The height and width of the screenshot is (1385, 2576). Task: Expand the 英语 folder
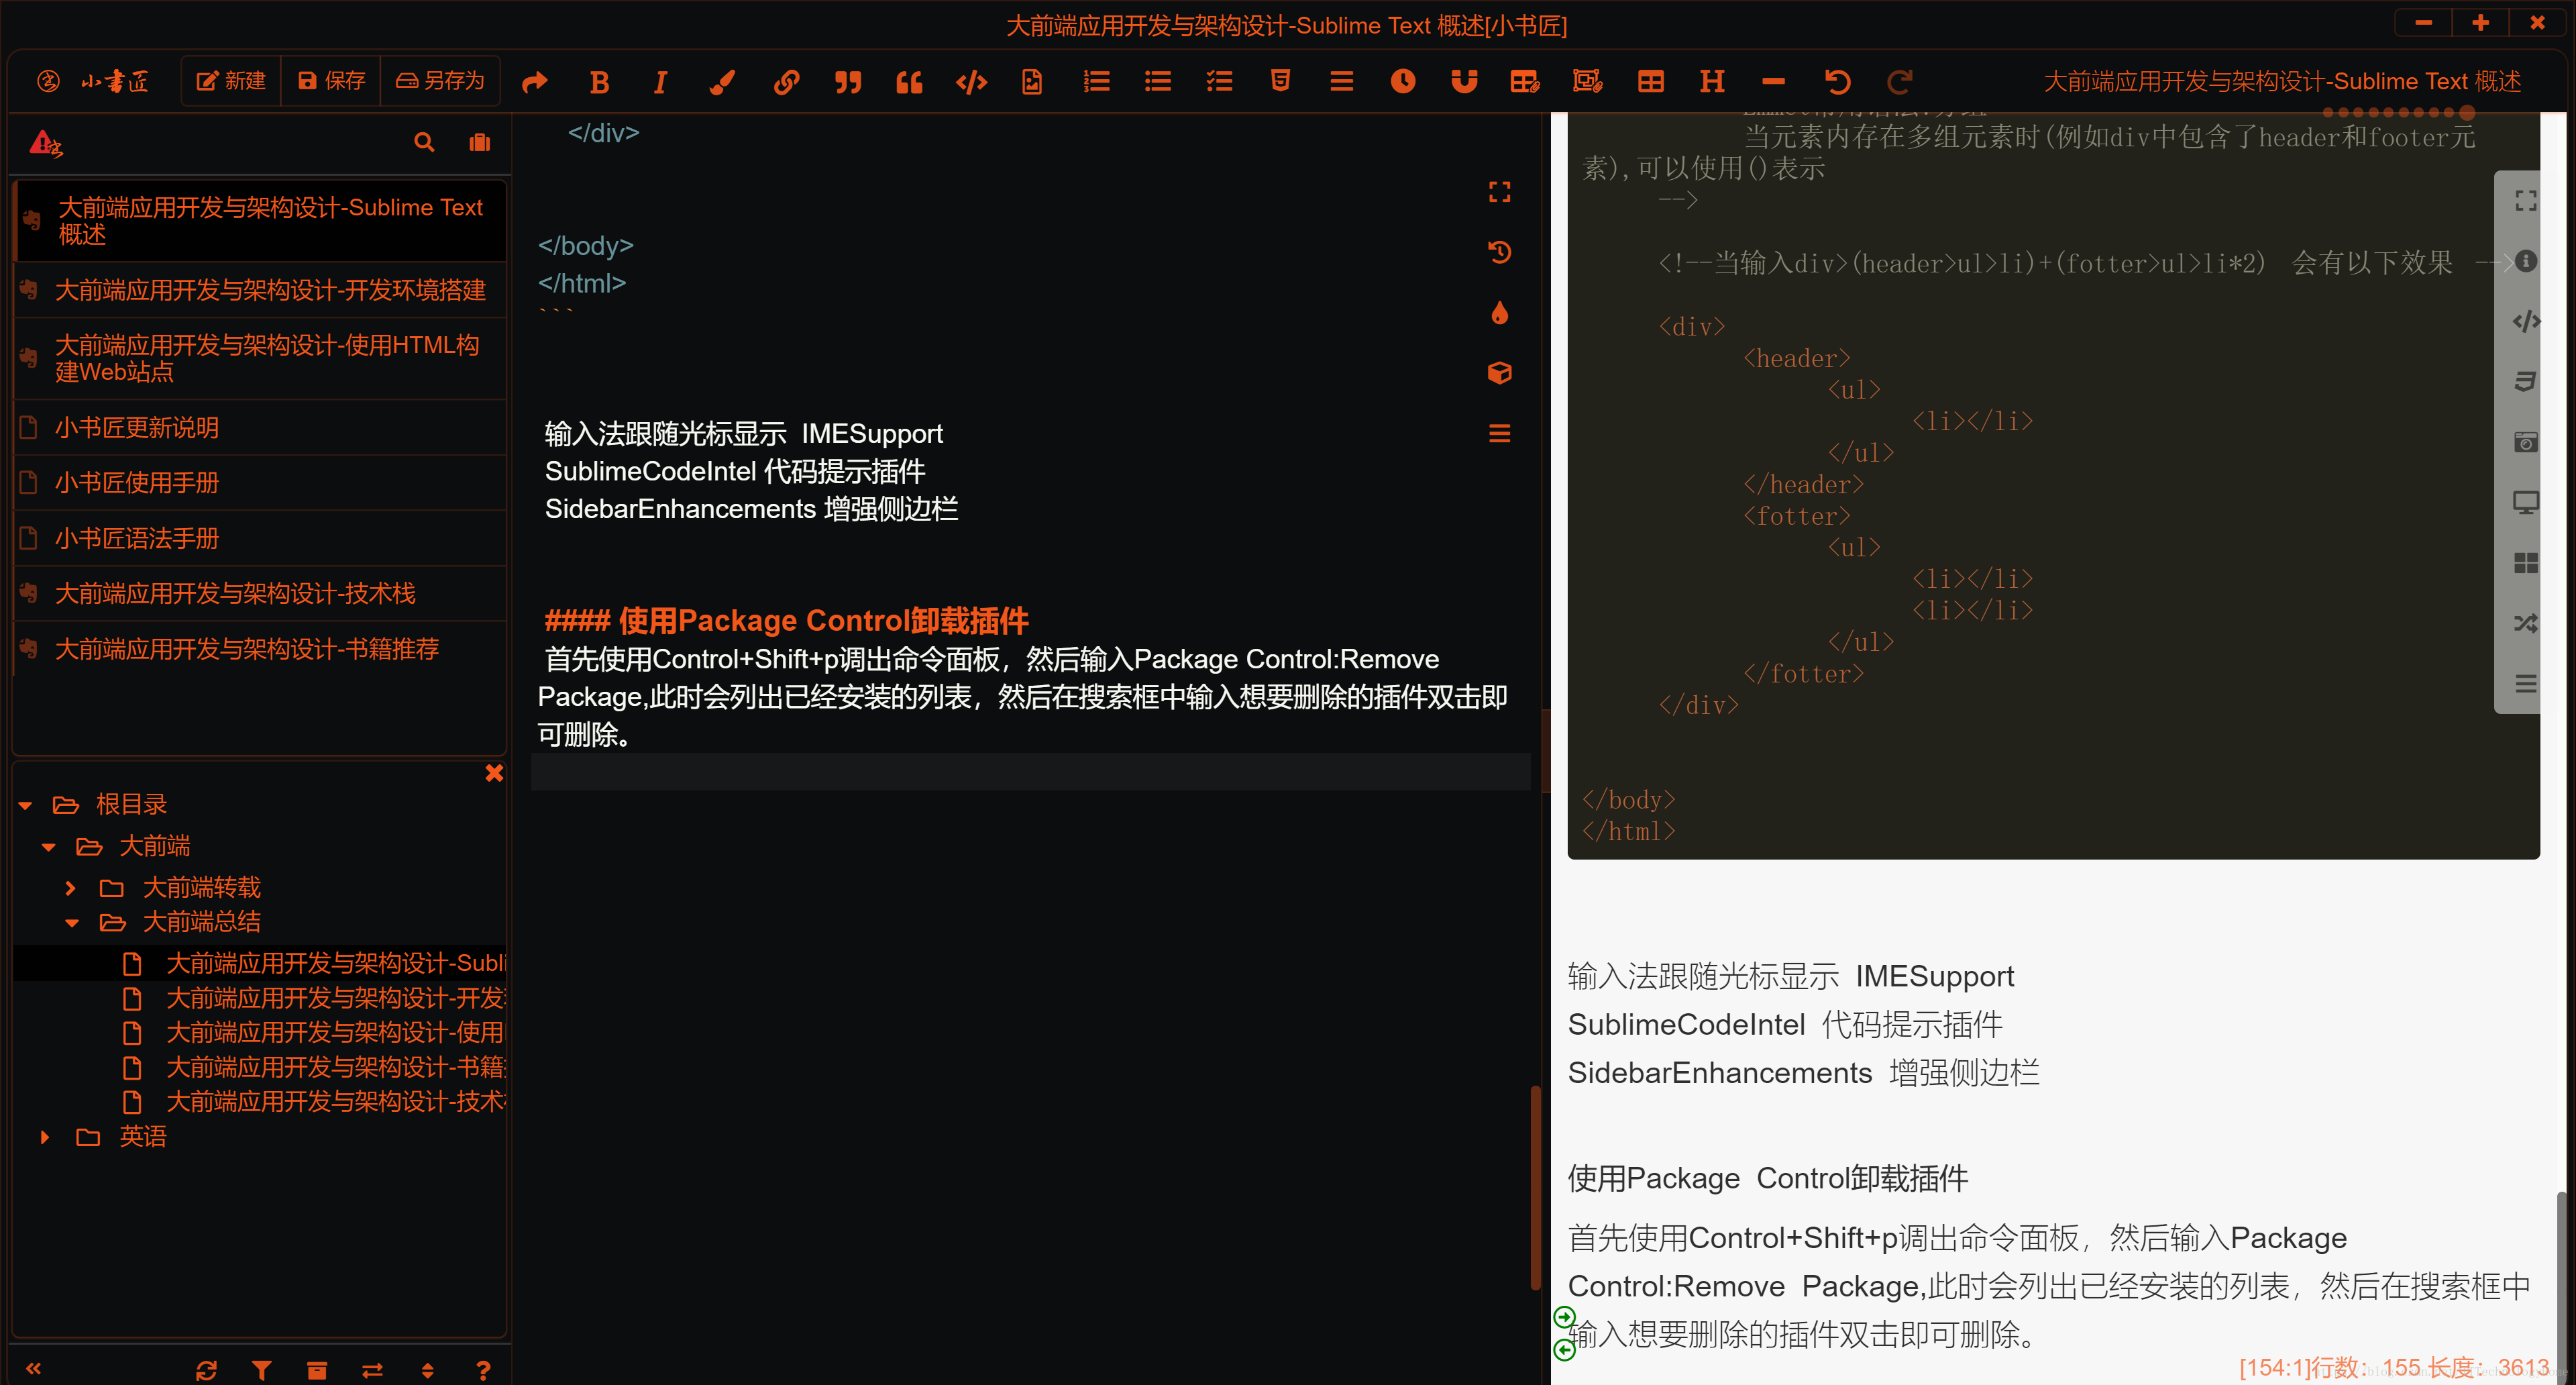(x=45, y=1137)
